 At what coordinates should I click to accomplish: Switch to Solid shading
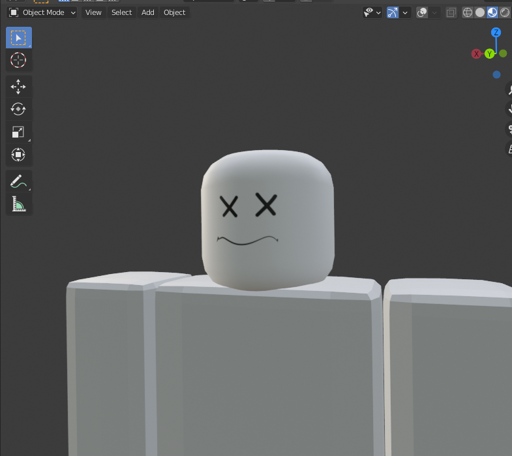tap(480, 13)
